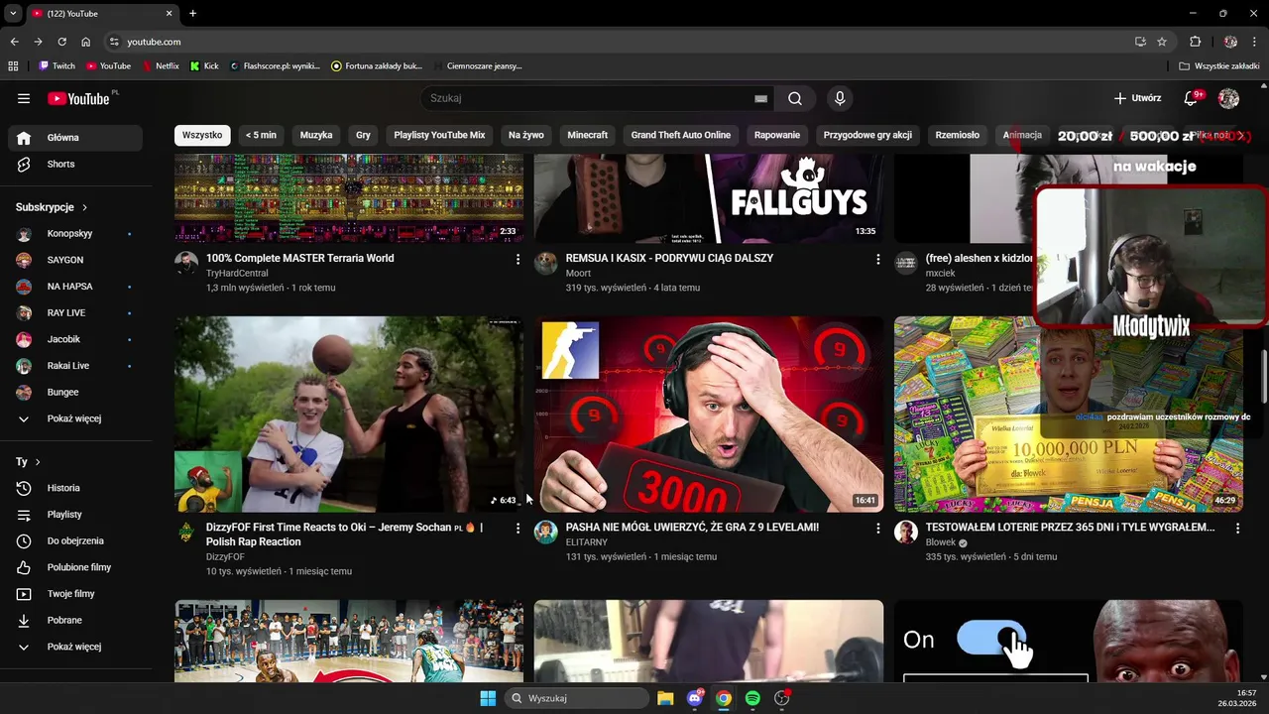The image size is (1269, 714).
Task: Bookmark this page with star icon
Action: 1162,42
